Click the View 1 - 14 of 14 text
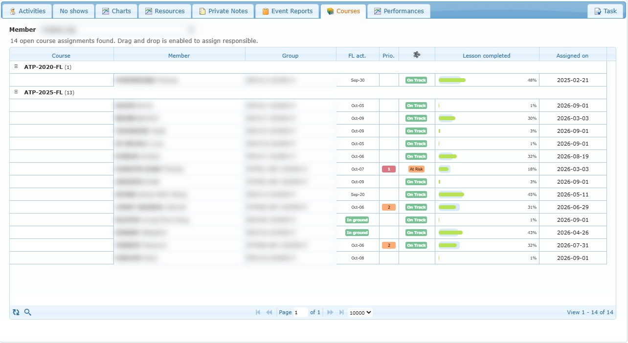Image resolution: width=628 pixels, height=343 pixels. (x=590, y=312)
